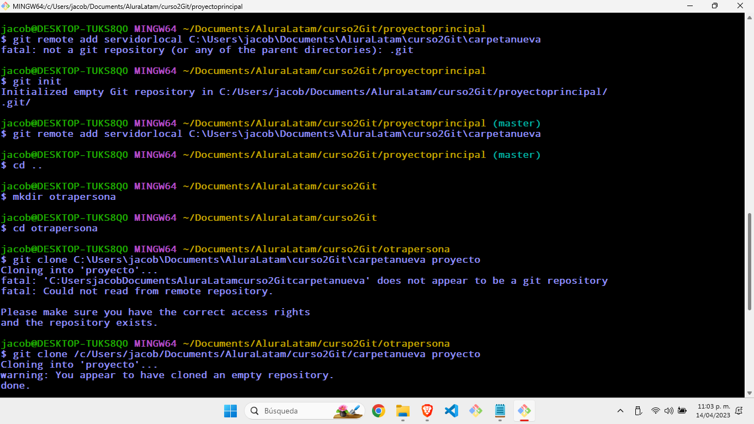Close the MINGW64 terminal window
This screenshot has width=754, height=424.
coord(740,6)
